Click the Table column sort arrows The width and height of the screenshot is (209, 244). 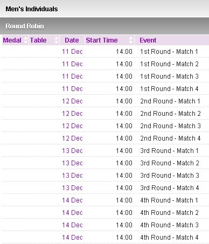[x=57, y=40]
